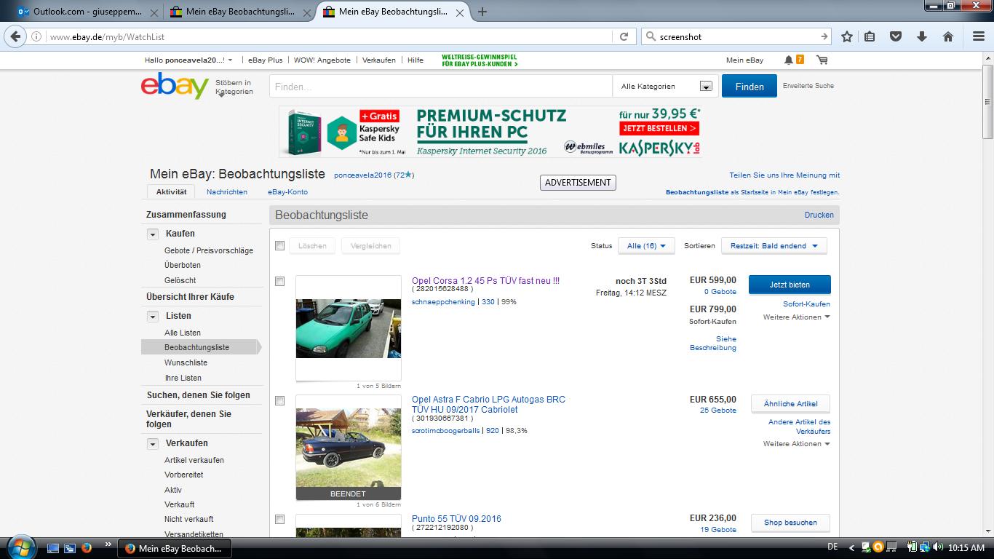The height and width of the screenshot is (559, 994).
Task: Select Wunschliste in the sidebar
Action: click(x=186, y=362)
